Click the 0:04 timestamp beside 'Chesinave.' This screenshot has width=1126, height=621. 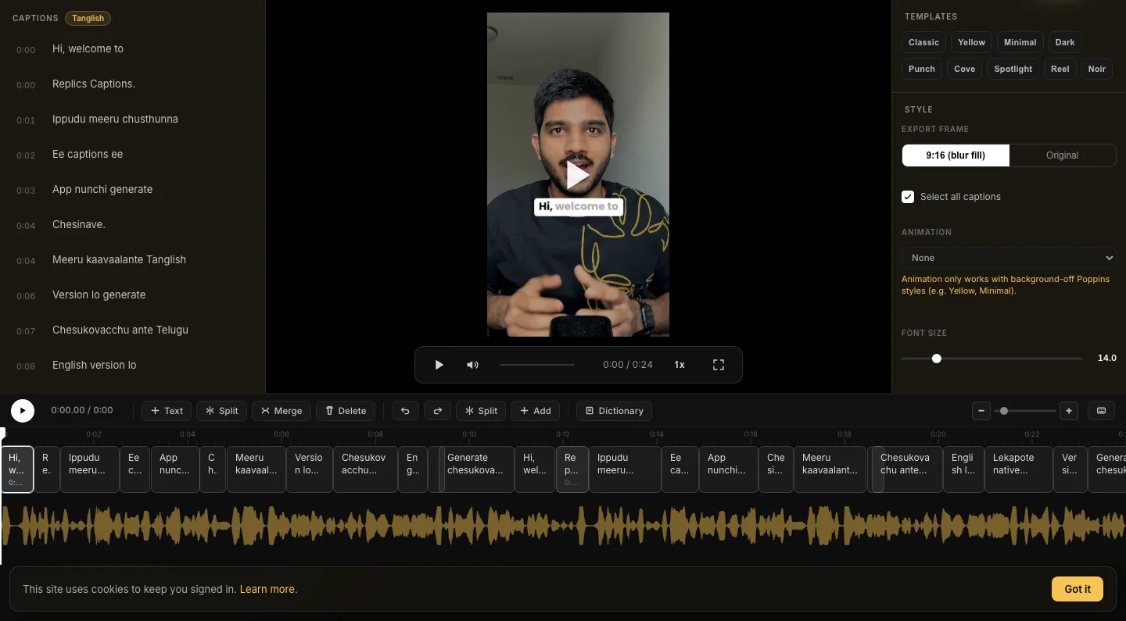point(26,226)
